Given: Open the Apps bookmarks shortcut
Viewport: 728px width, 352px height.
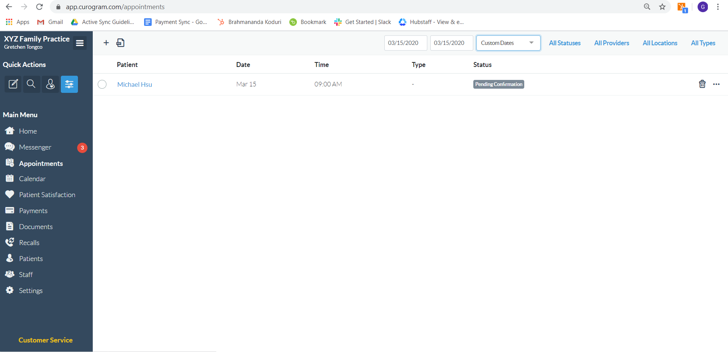Looking at the screenshot, I should pos(17,22).
